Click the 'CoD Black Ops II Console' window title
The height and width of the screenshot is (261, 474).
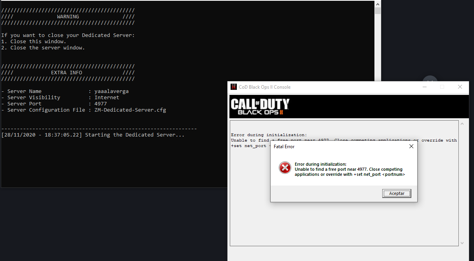click(265, 87)
